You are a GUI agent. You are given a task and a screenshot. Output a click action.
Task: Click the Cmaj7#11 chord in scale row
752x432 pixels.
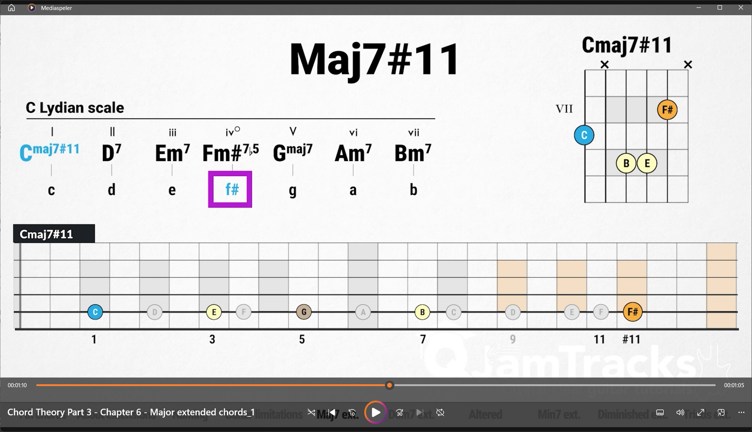click(x=50, y=152)
